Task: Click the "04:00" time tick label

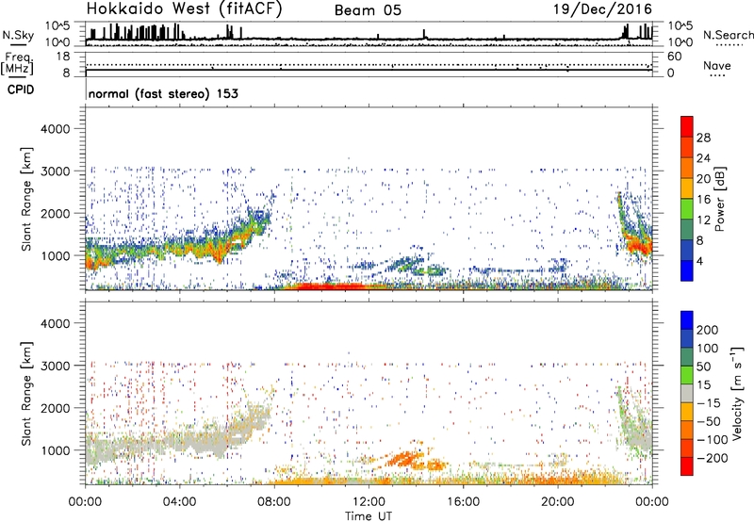Action: point(179,502)
